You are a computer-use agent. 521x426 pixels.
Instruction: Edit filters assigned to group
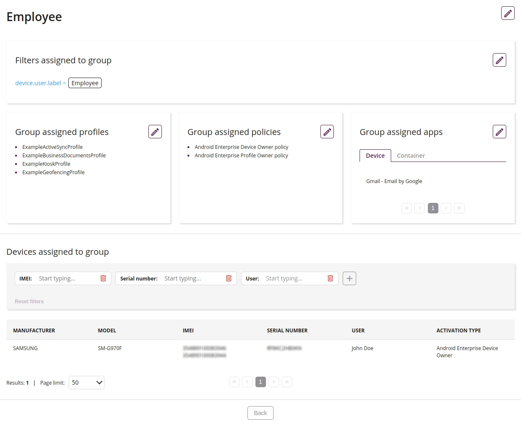[499, 60]
